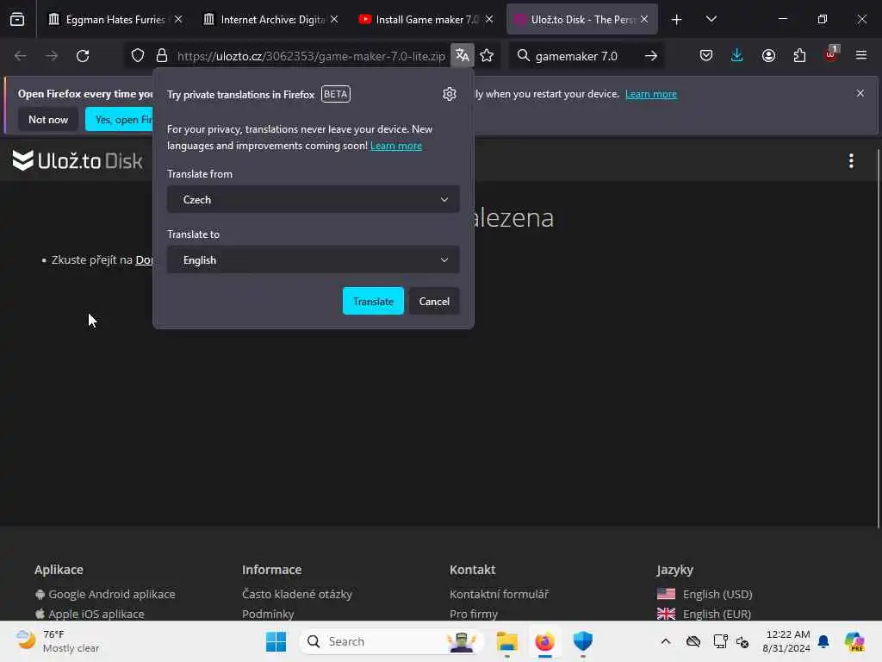Close the Internet Archive tab

coord(334,19)
